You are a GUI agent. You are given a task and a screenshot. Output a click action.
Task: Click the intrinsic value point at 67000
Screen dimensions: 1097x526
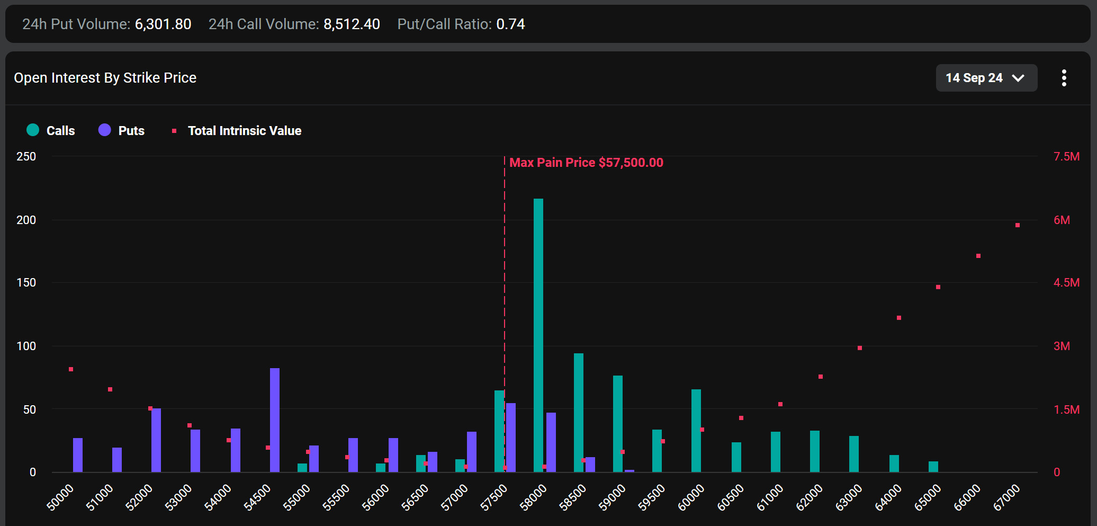[1018, 225]
